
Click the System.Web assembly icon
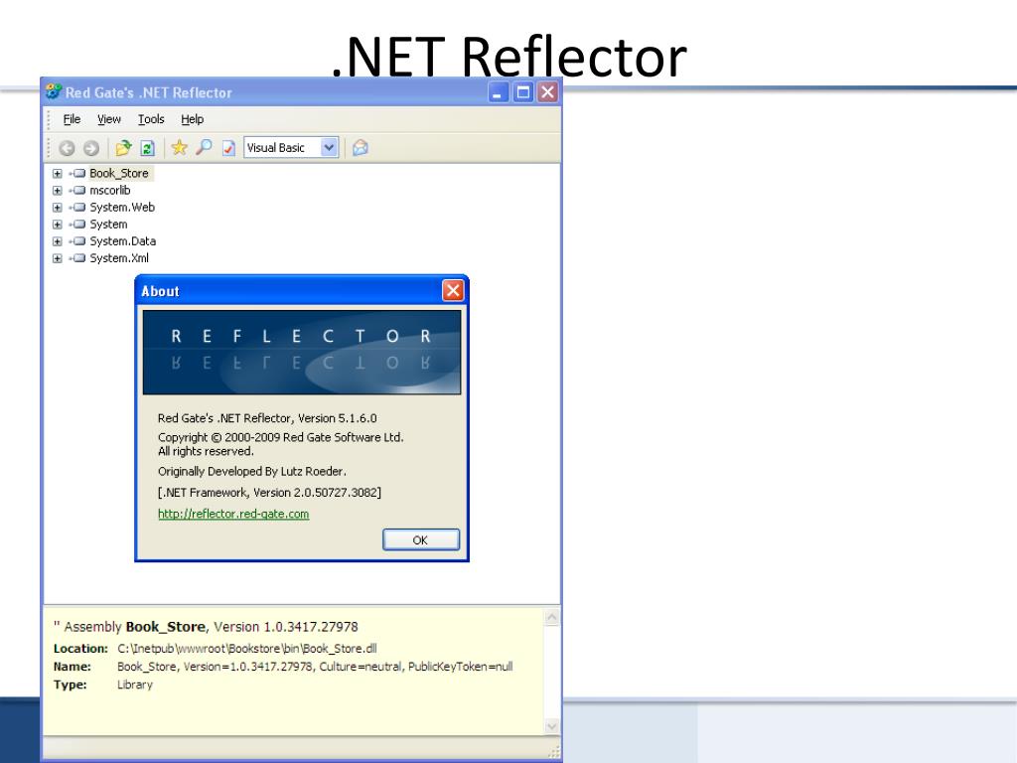point(79,207)
